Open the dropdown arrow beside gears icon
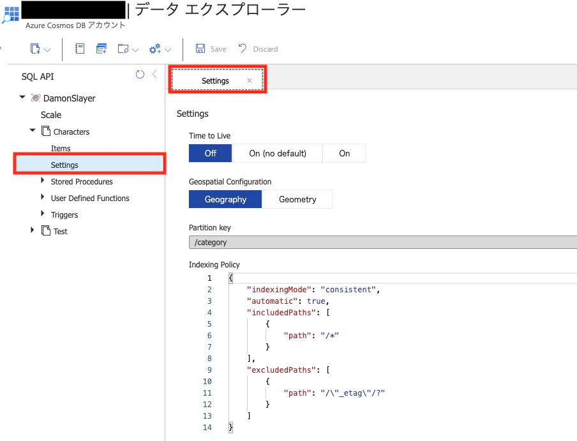 (x=168, y=50)
